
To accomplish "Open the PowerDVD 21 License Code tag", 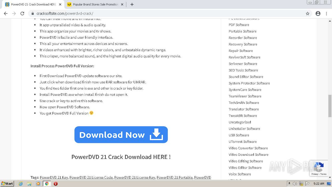I will tap(91, 177).
